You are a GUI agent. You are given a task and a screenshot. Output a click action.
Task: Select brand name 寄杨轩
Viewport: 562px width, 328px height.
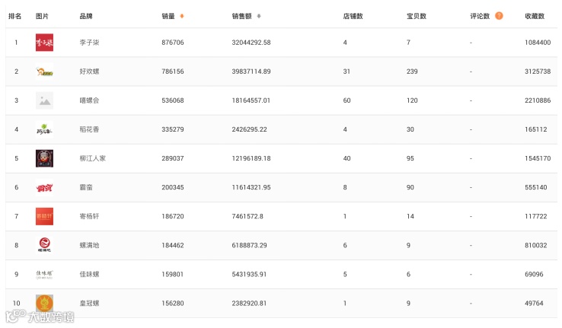(x=89, y=216)
